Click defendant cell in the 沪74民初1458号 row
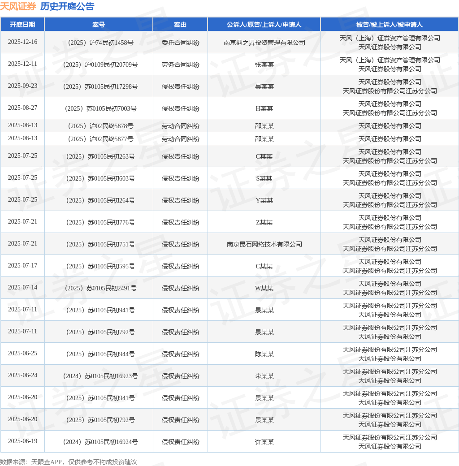459x466 pixels. click(x=390, y=43)
